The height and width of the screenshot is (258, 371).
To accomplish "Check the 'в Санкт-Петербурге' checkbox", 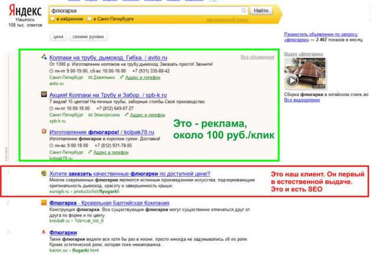I will 89,19.
